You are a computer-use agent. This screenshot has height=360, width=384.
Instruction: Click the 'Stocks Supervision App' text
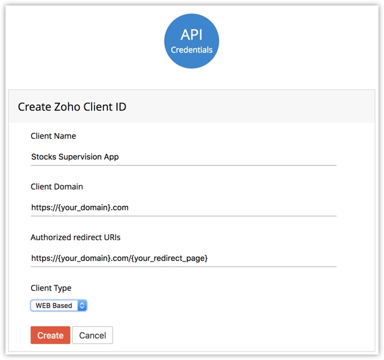[75, 157]
